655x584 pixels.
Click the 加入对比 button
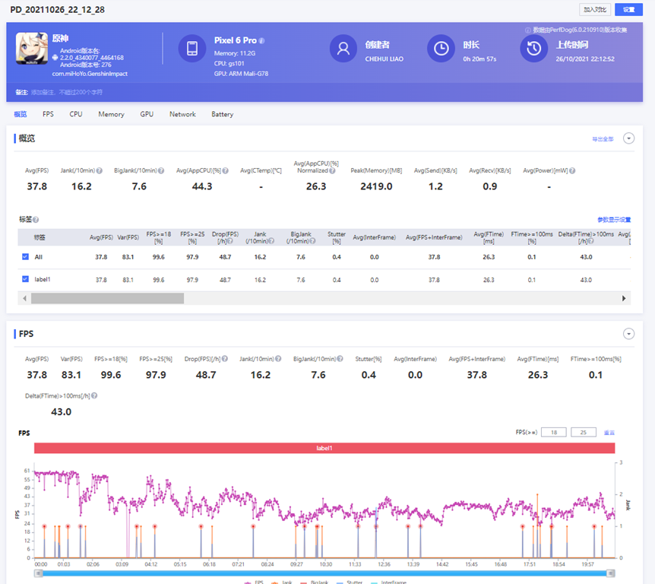click(x=595, y=9)
